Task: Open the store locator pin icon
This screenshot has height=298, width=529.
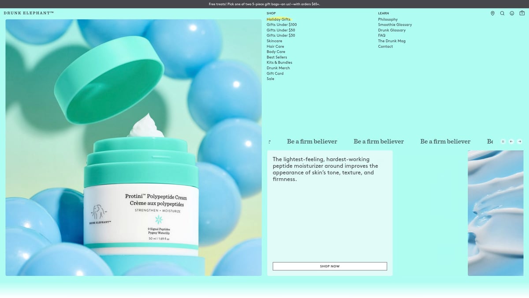Action: [492, 13]
